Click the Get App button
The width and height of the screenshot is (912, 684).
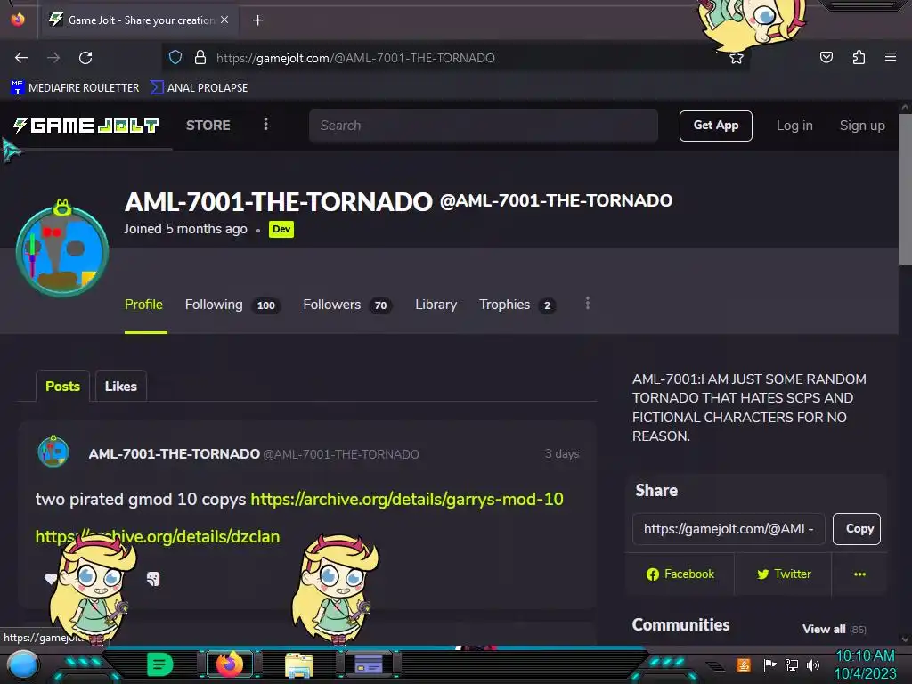[715, 126]
